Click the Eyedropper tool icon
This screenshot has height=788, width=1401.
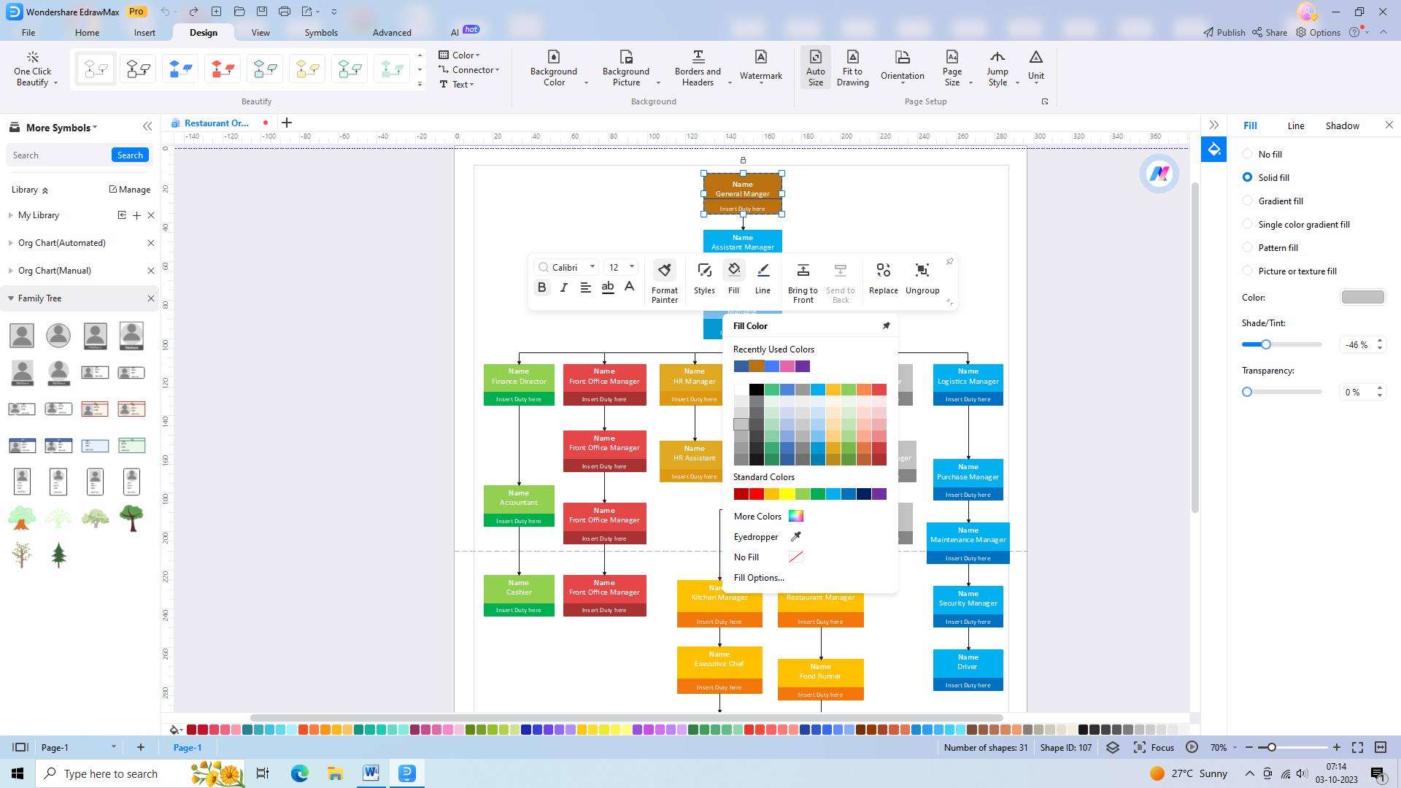(796, 536)
